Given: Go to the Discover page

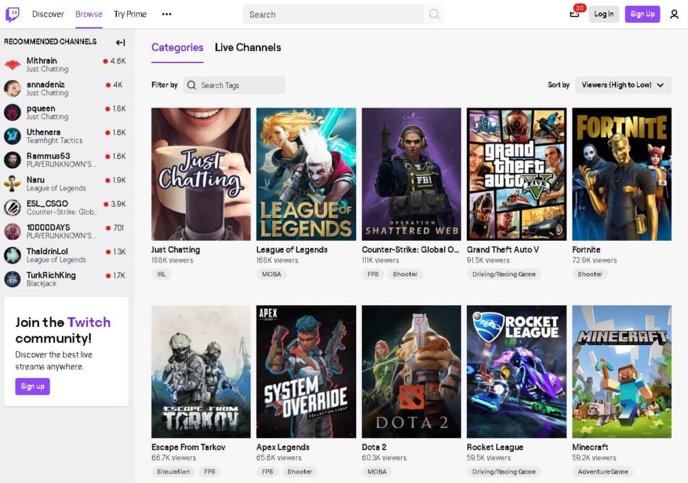Looking at the screenshot, I should [x=48, y=14].
